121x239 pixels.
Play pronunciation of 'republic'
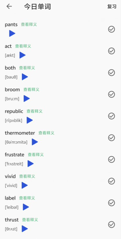tap(30, 120)
